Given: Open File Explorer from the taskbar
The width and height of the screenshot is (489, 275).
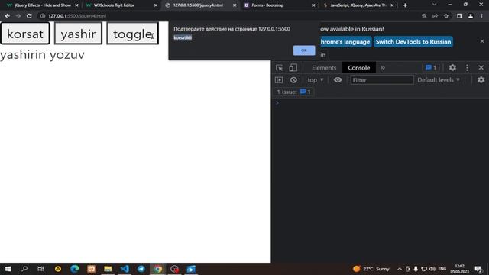Looking at the screenshot, I should 108,269.
